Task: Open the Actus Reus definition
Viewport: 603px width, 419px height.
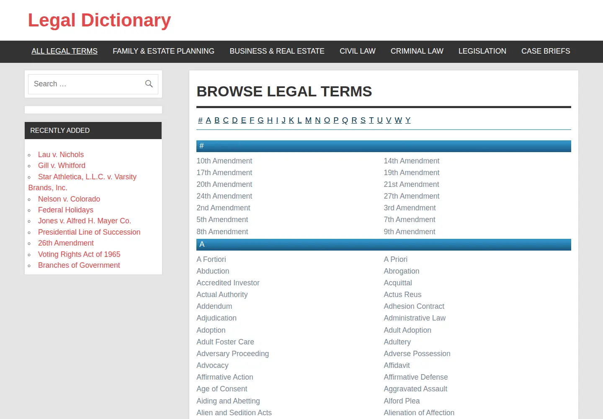Action: 402,295
